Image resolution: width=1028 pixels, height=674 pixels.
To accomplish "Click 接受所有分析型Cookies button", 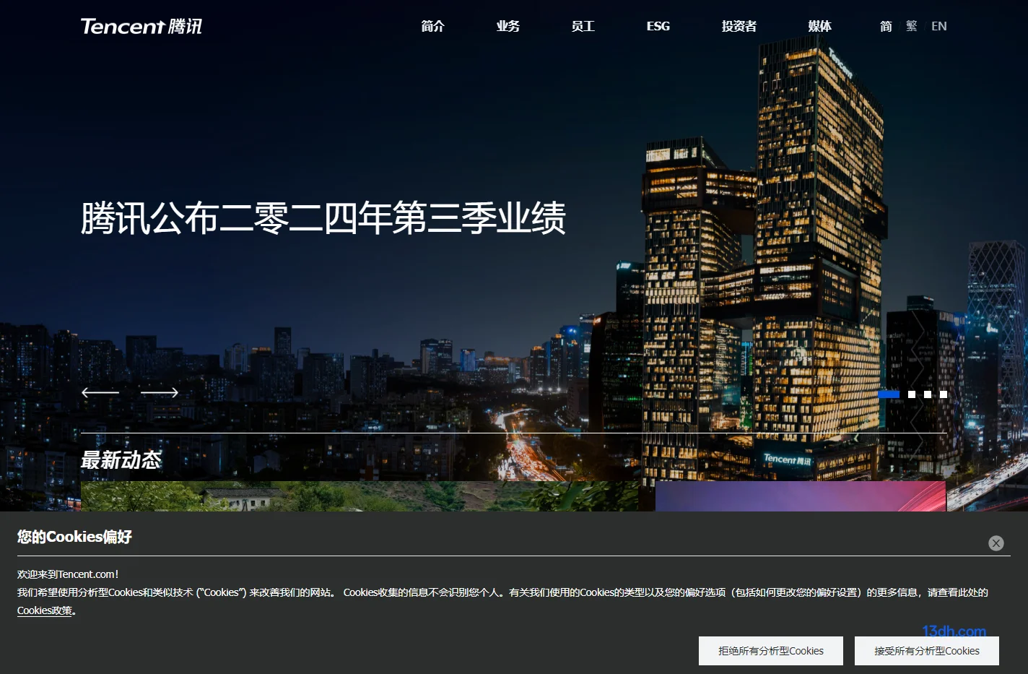I will click(x=927, y=651).
